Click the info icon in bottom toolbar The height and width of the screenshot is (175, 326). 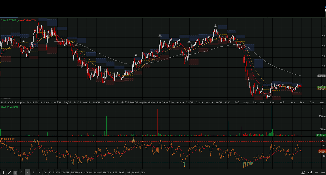coord(3,172)
